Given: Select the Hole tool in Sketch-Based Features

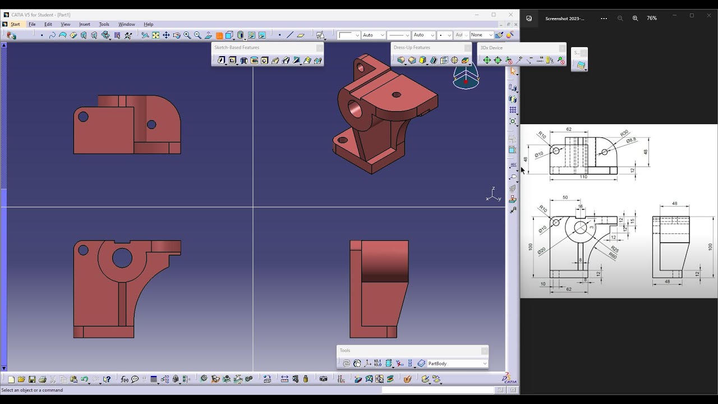Looking at the screenshot, I should 264,60.
